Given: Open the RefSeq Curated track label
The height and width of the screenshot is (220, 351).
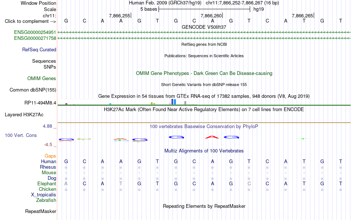Looking at the screenshot, I should 39,49.
